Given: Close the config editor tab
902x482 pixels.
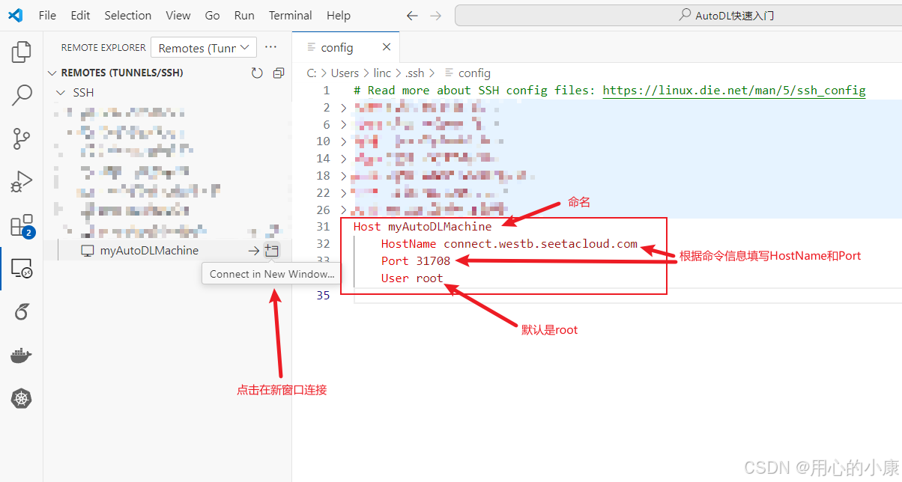Looking at the screenshot, I should pyautogui.click(x=387, y=47).
